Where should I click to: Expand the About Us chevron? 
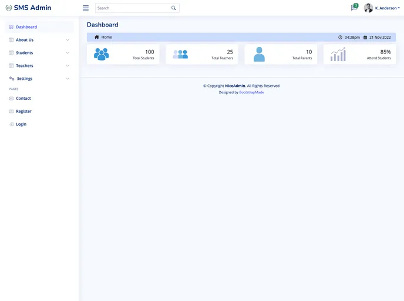68,40
